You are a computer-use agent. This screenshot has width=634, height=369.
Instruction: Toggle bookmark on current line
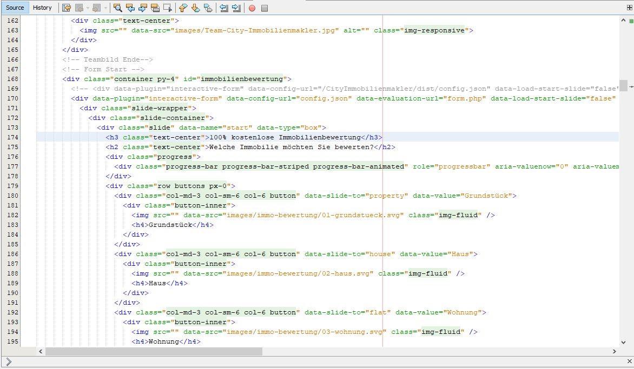(208, 8)
